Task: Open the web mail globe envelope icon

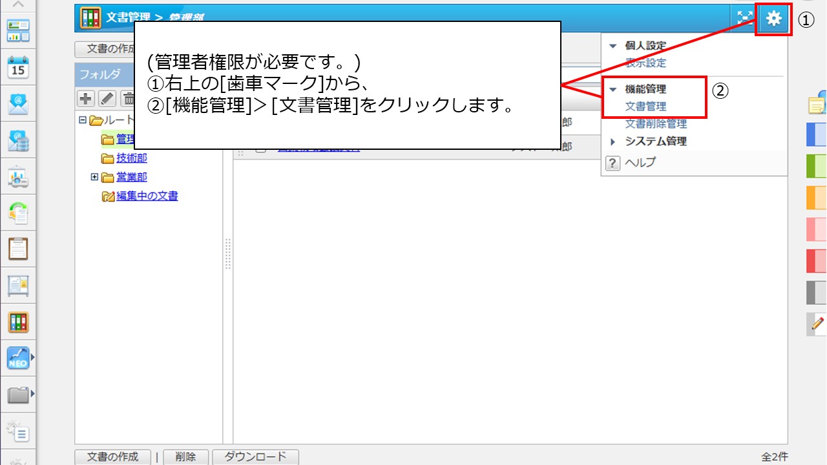Action: [x=18, y=140]
